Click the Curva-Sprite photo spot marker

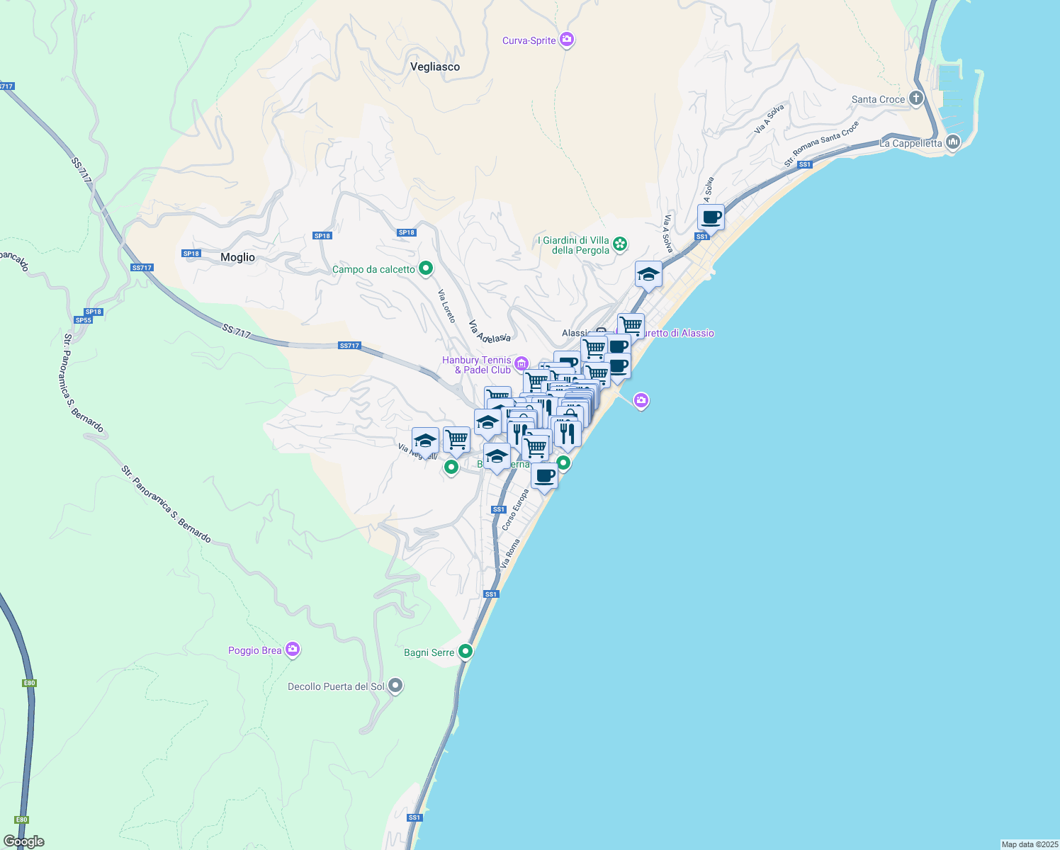click(x=565, y=40)
